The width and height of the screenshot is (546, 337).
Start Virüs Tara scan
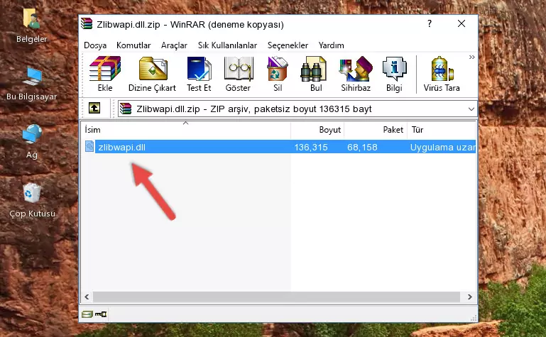pos(442,74)
